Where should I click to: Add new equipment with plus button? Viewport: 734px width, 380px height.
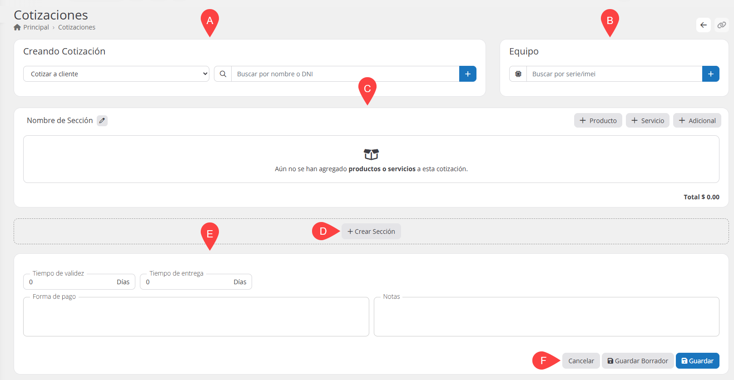click(710, 74)
